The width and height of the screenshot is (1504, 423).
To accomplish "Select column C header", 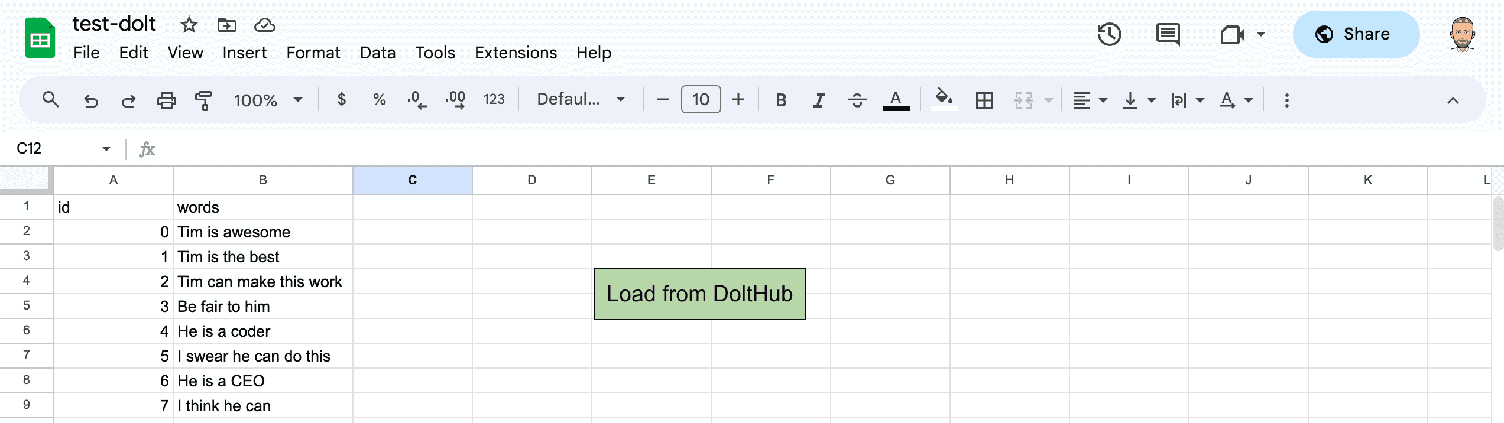I will tap(412, 180).
